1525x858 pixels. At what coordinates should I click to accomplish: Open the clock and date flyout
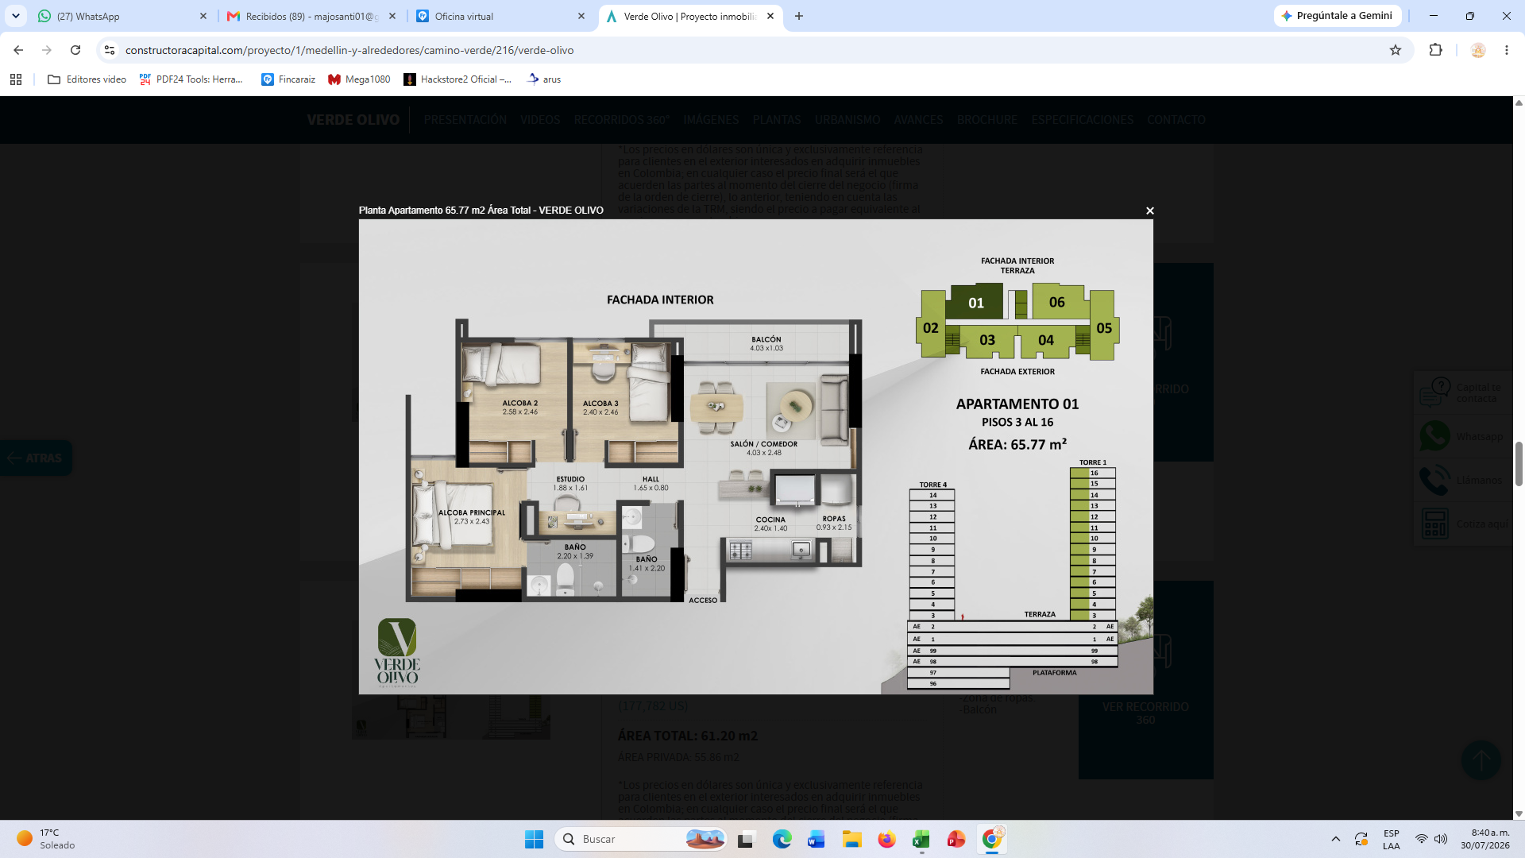coord(1484,839)
